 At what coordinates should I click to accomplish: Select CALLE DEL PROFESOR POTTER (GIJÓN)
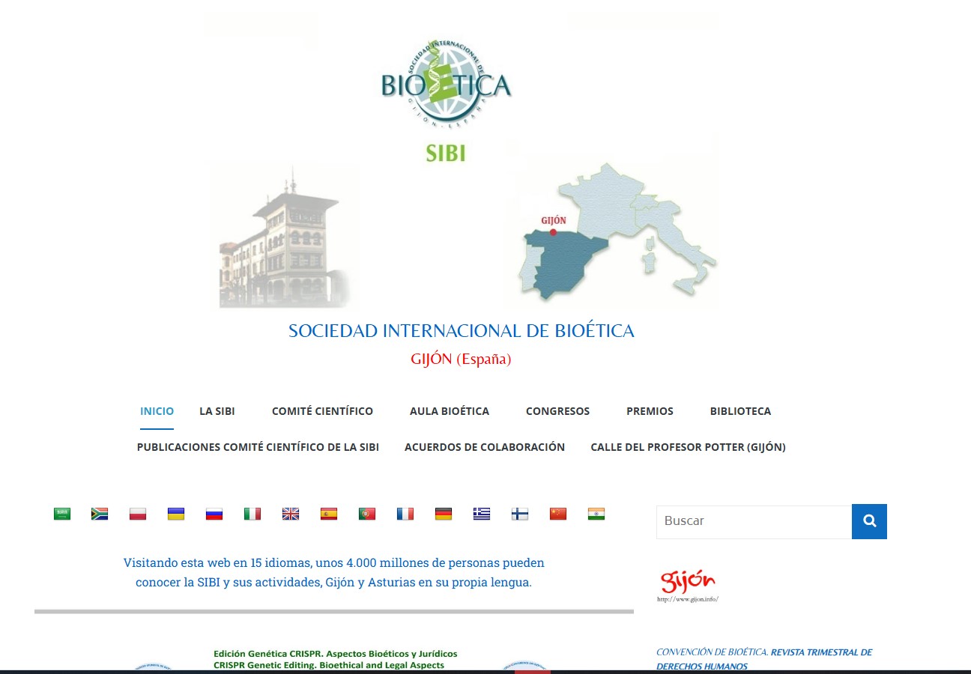click(688, 447)
